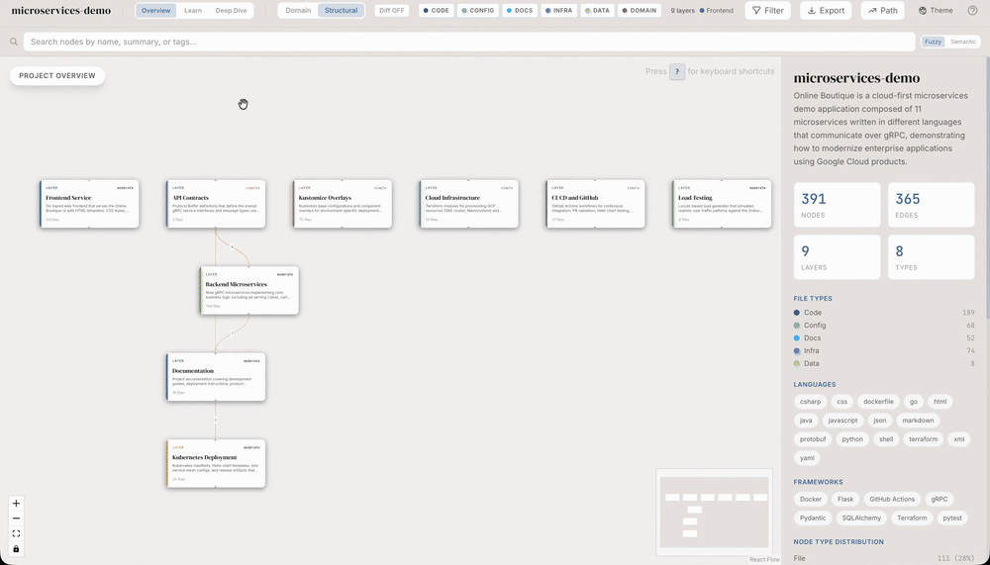The height and width of the screenshot is (565, 990).
Task: Focus the search nodes input field
Action: (469, 42)
